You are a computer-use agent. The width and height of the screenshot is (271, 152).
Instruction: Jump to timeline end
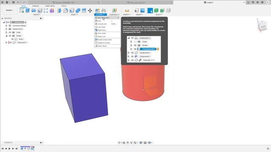[x=17, y=149]
